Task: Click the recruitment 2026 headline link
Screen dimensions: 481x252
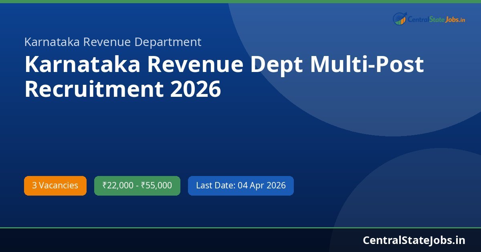Action: tap(224, 75)
